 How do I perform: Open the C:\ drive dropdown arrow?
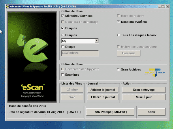[x=96, y=41]
